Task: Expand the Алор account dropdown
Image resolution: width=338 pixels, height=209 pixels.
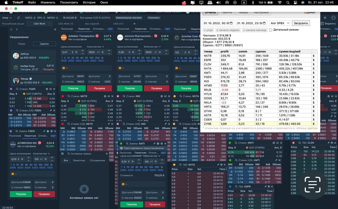Action: tap(7, 18)
